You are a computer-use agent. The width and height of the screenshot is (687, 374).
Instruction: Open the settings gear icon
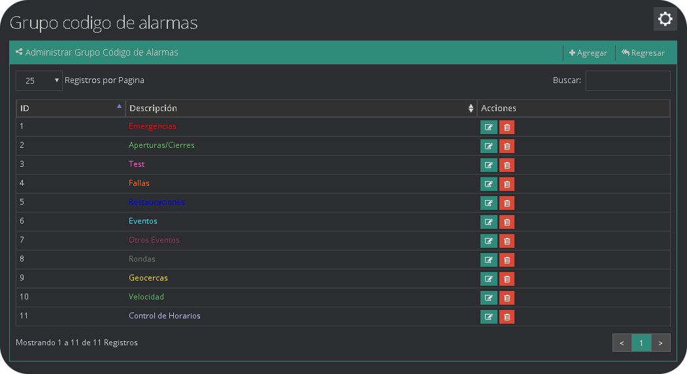tap(665, 19)
